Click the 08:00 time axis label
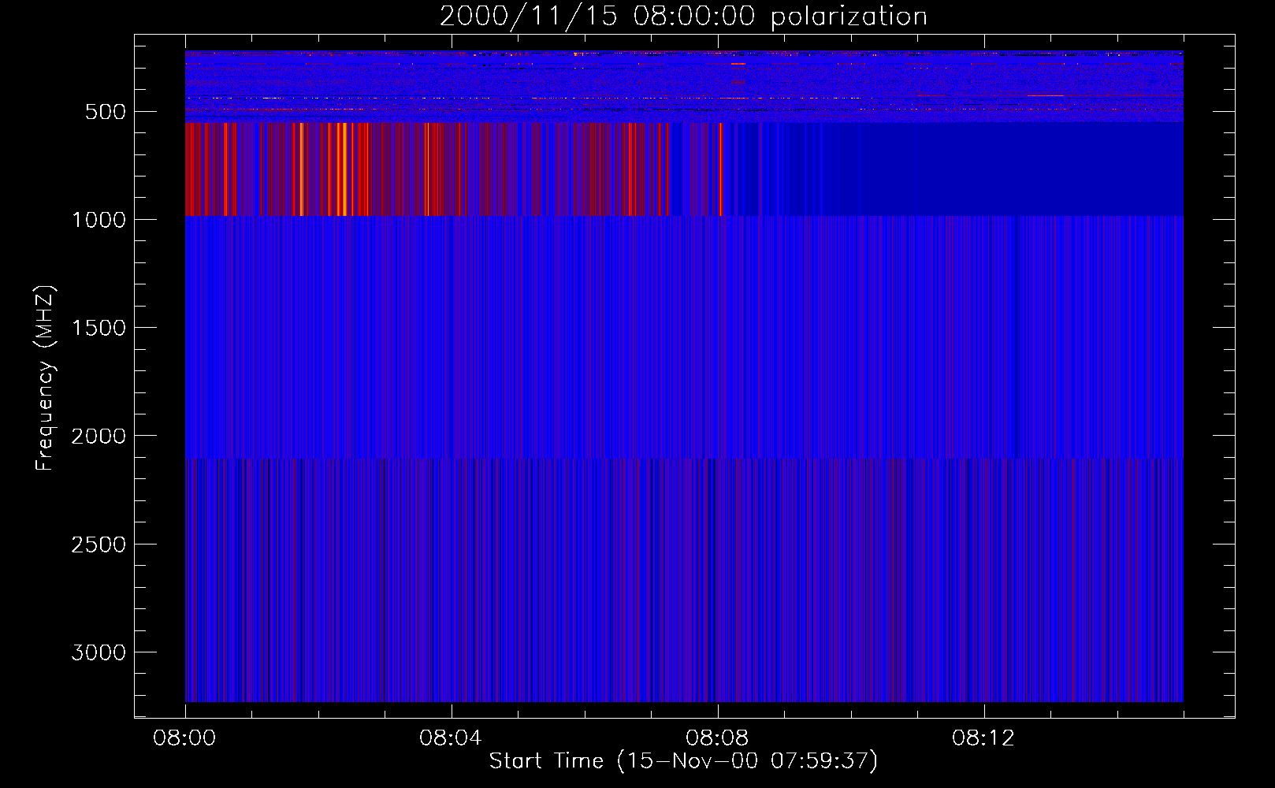Image resolution: width=1275 pixels, height=788 pixels. coord(184,738)
